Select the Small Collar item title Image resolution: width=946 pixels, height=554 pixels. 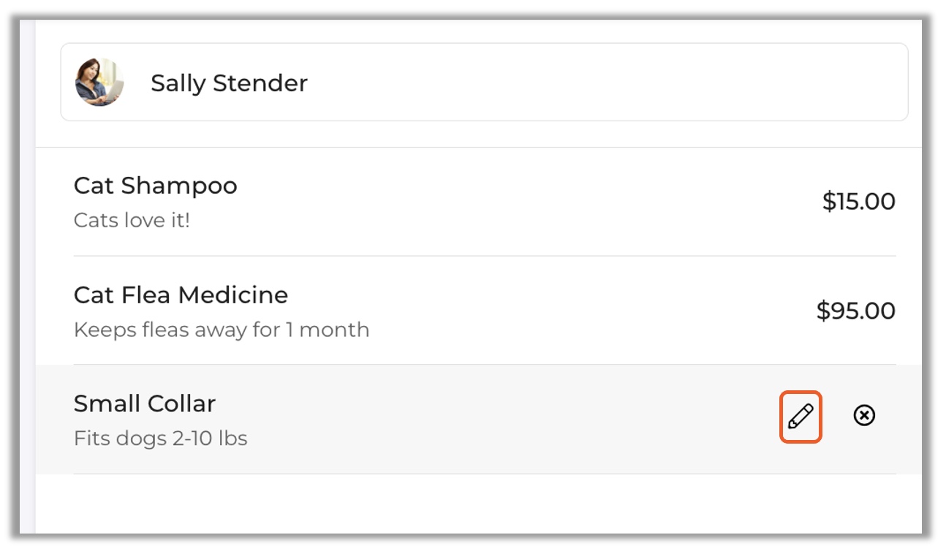tap(145, 403)
